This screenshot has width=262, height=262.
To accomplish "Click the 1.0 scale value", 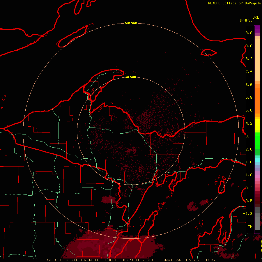I will 249,175.
